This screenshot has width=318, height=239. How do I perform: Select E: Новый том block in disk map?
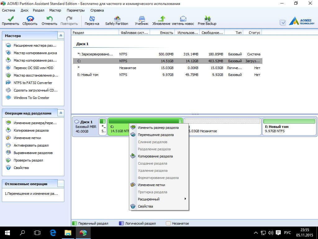click(x=289, y=127)
